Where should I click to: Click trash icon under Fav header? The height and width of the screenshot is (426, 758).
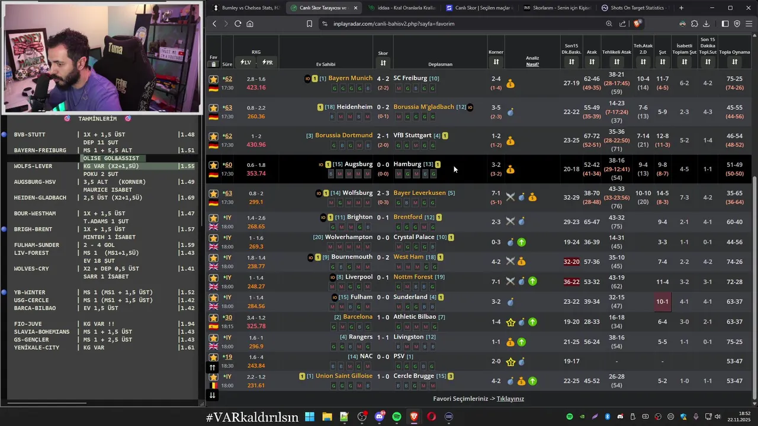[214, 64]
